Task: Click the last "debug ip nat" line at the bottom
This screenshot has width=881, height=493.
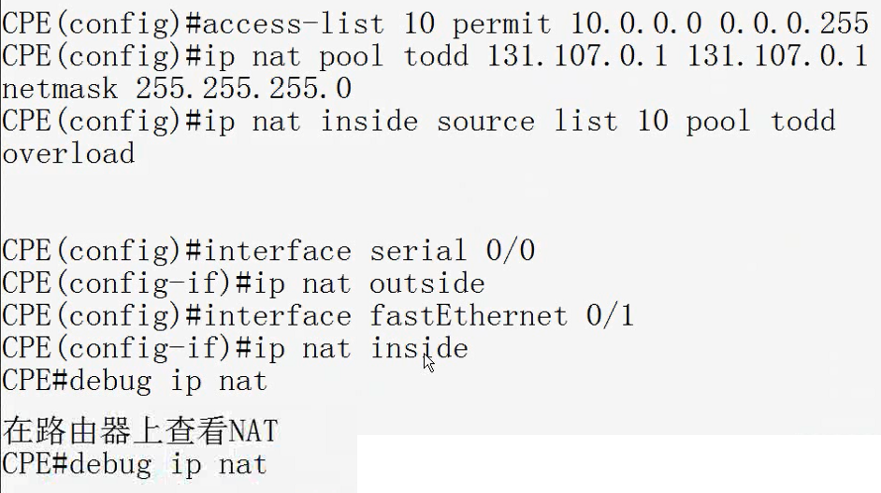Action: 135,465
